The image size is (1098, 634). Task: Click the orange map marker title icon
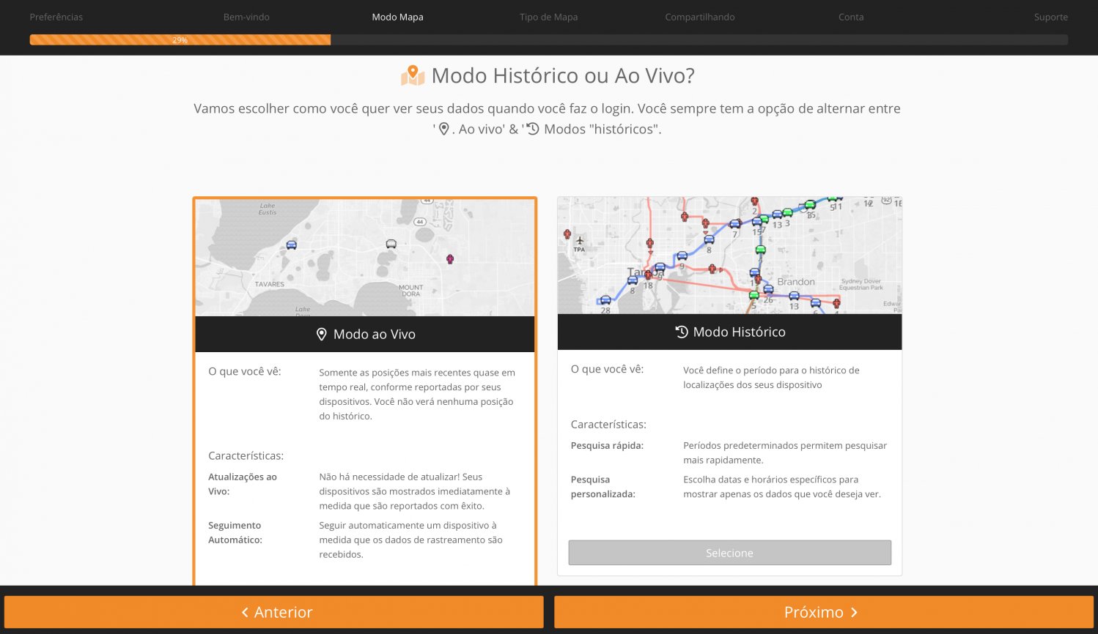[x=413, y=75]
